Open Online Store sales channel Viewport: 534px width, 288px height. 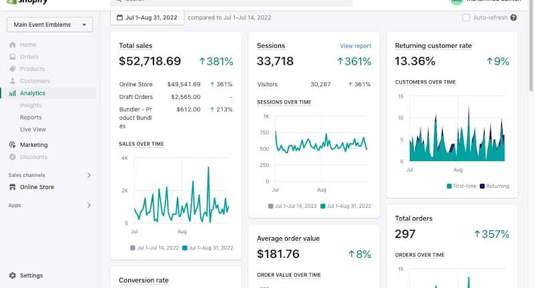pos(37,187)
